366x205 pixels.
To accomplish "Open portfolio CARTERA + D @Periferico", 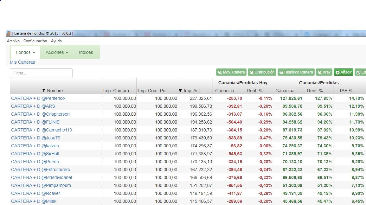I will 38,98.
